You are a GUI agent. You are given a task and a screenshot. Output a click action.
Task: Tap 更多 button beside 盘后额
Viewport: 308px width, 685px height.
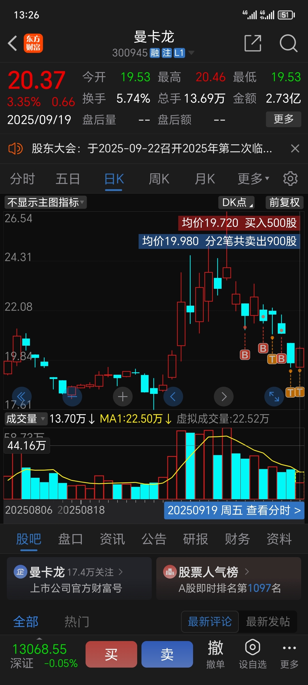(283, 119)
